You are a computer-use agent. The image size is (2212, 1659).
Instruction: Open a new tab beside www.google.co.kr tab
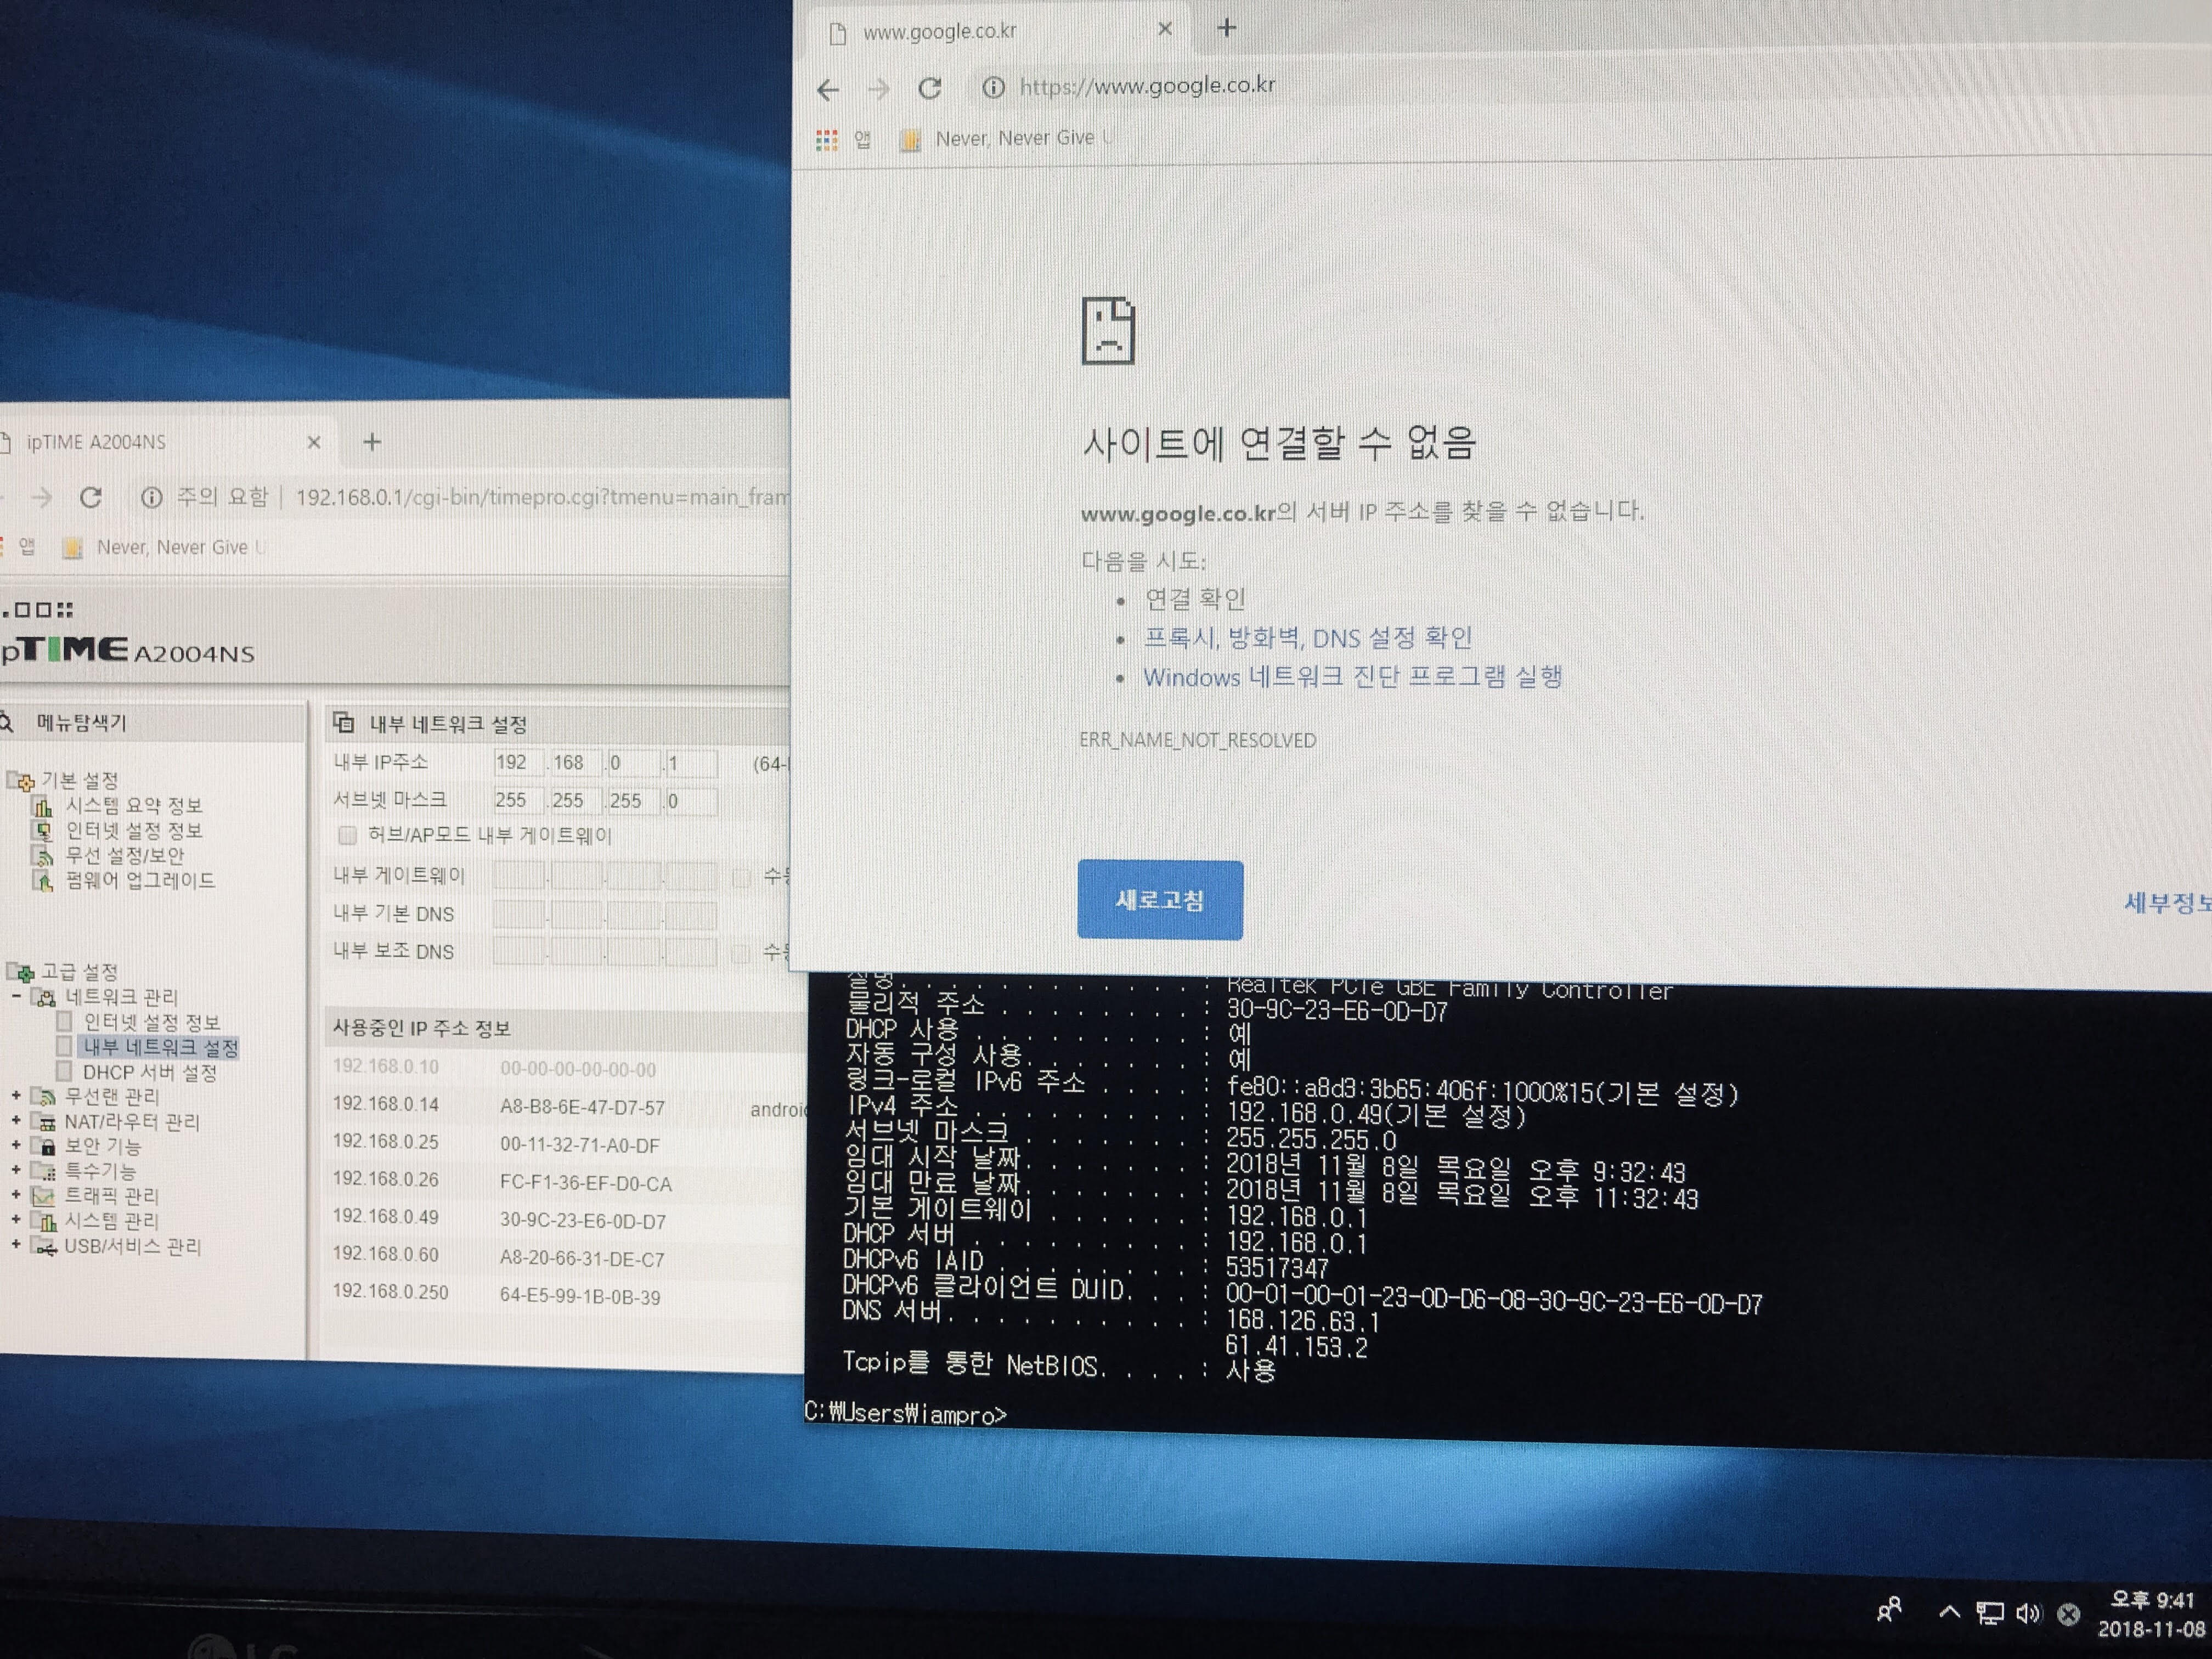pos(1227,28)
